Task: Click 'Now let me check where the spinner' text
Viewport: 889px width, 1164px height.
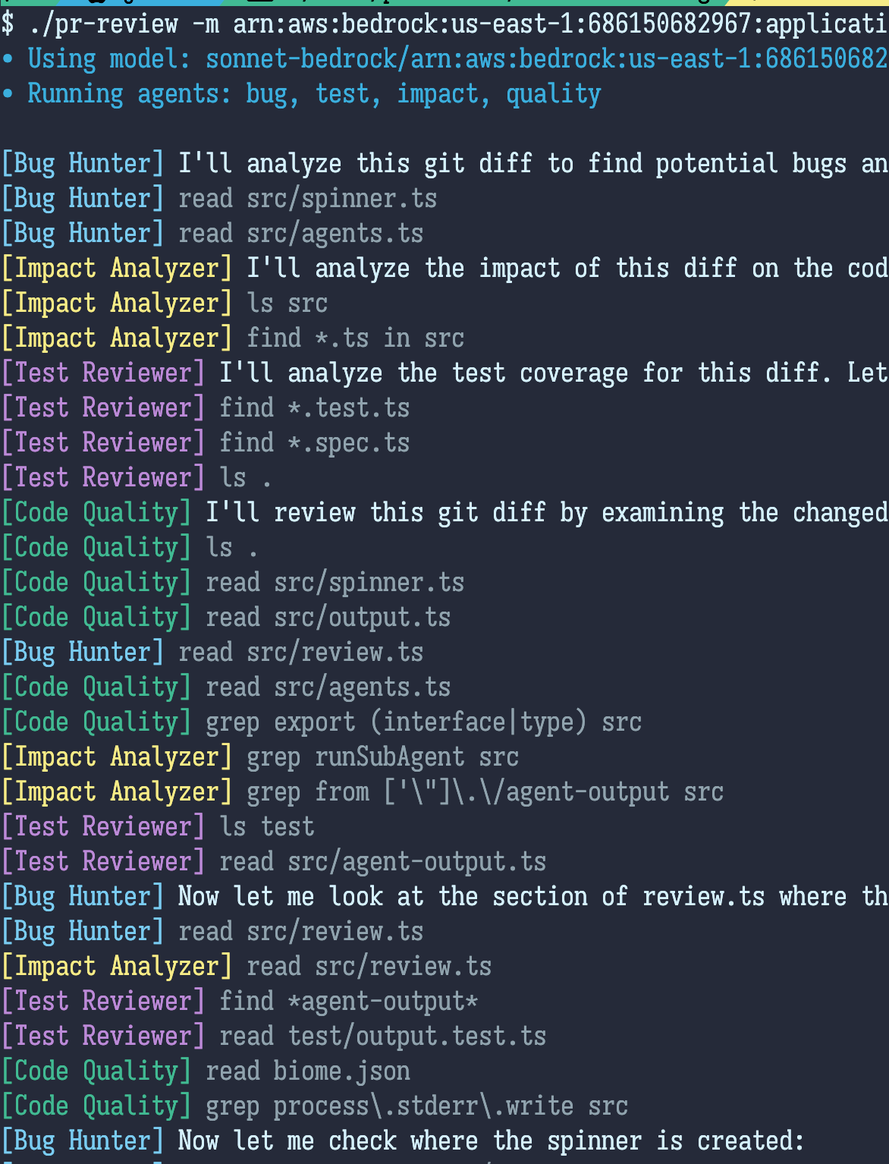Action: click(410, 1141)
